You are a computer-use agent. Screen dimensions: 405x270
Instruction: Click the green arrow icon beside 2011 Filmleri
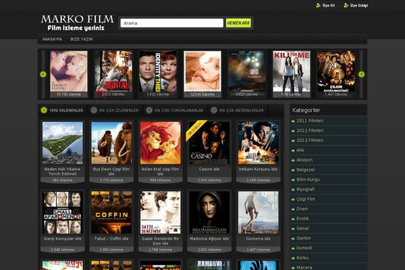(293, 121)
